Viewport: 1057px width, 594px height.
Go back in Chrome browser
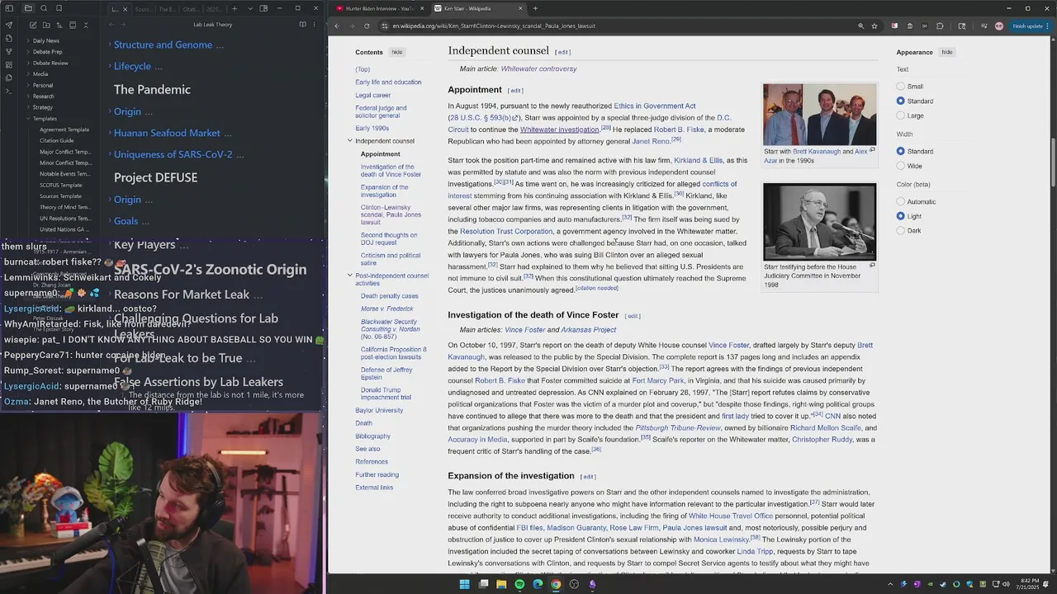coord(337,26)
